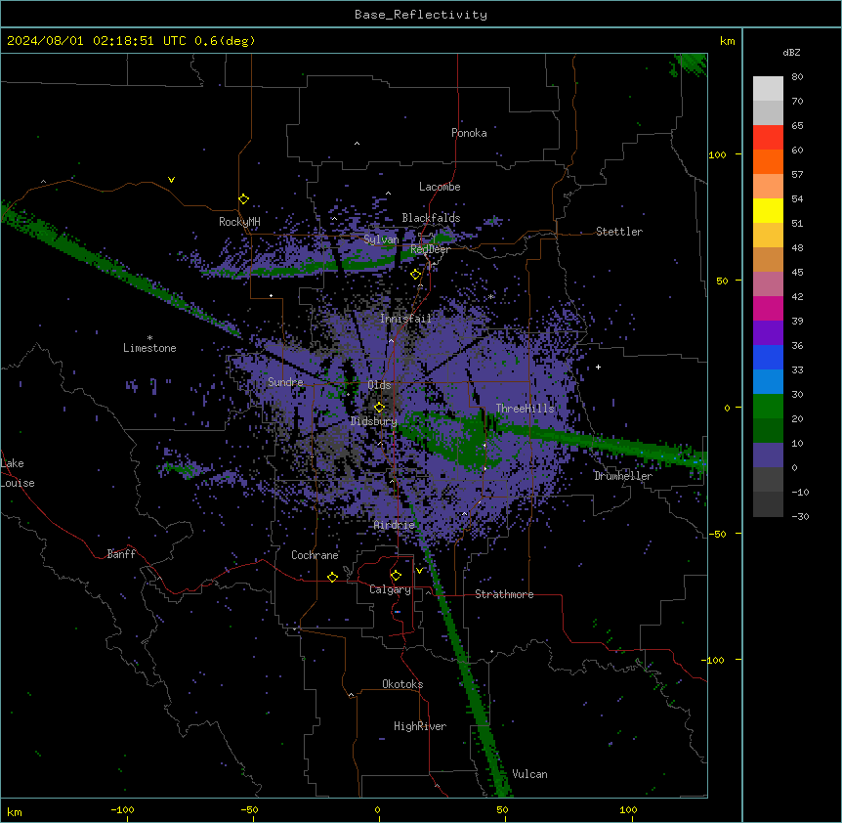Click the Lacombe city label
Image resolution: width=842 pixels, height=823 pixels.
pyautogui.click(x=440, y=187)
